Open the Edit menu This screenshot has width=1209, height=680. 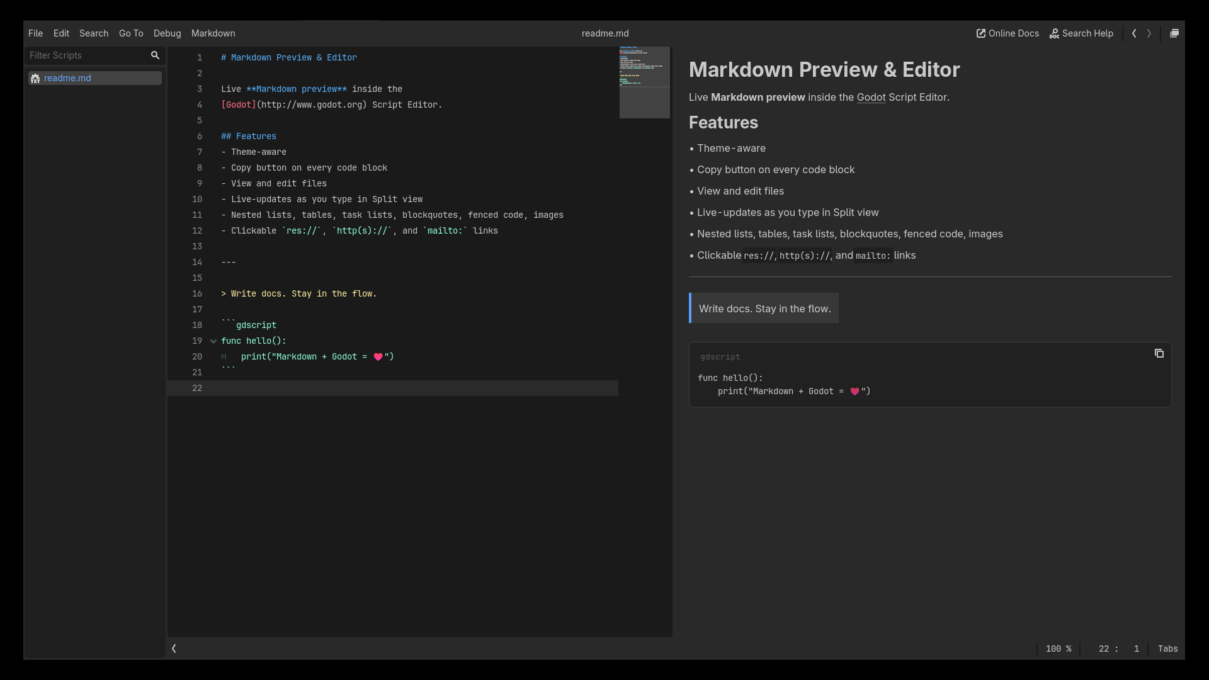tap(61, 33)
